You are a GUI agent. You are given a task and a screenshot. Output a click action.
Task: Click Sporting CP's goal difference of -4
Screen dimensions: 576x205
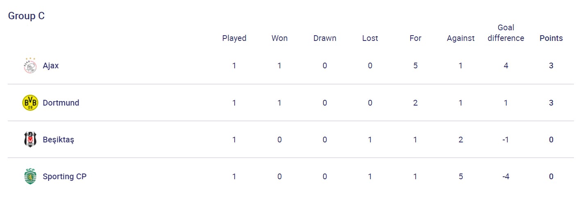point(506,176)
